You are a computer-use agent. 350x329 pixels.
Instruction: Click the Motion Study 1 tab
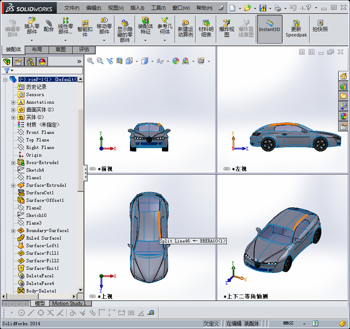tap(69, 303)
